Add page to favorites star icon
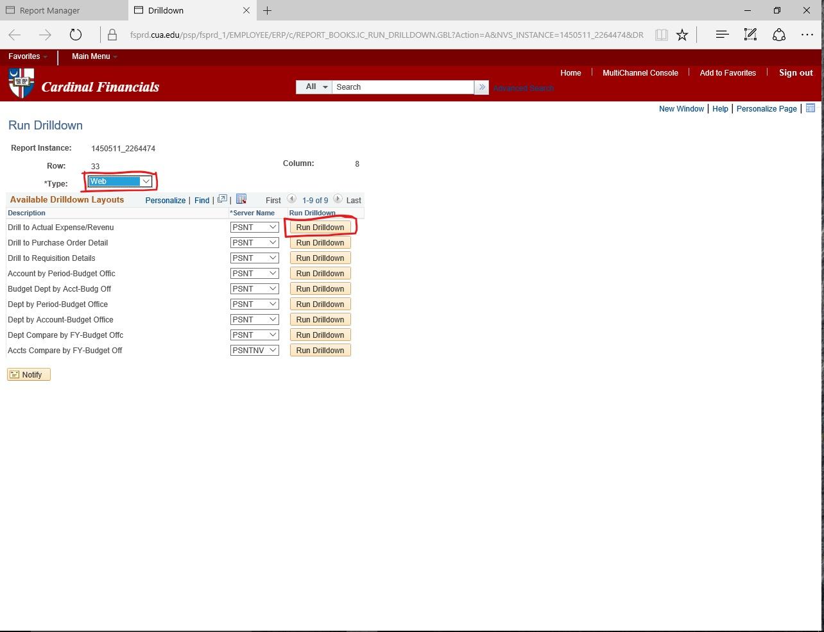Viewport: 824px width, 632px height. [682, 35]
